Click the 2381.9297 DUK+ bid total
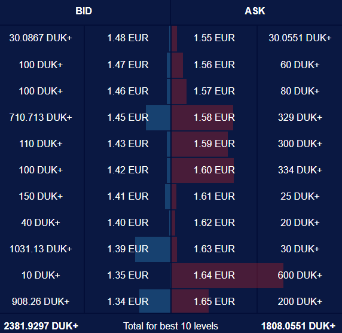 pyautogui.click(x=41, y=326)
